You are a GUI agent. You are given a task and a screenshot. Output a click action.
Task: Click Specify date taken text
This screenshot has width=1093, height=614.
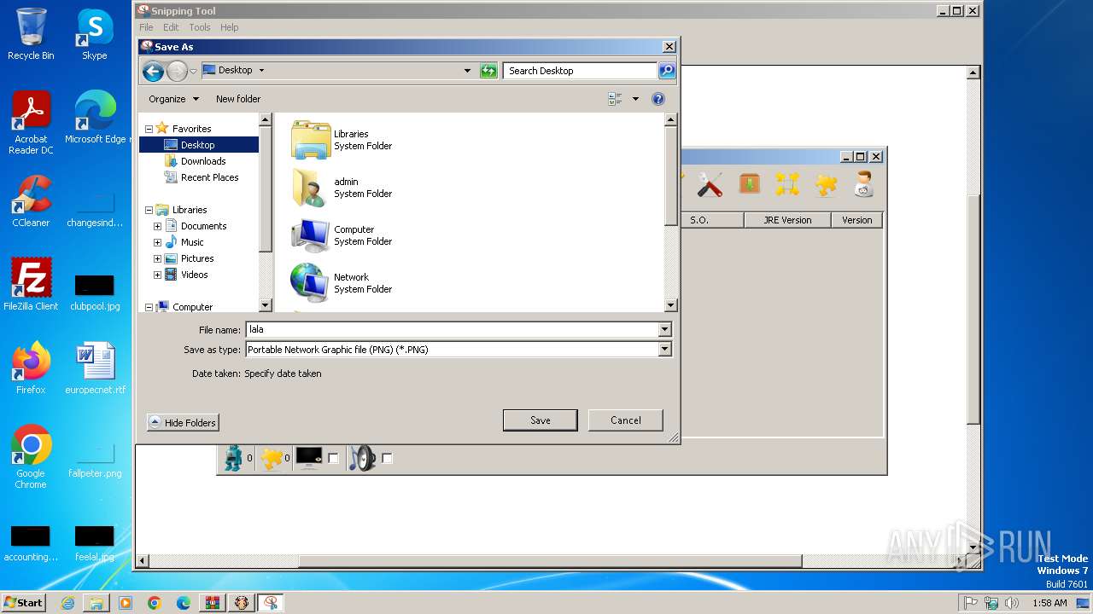(283, 374)
